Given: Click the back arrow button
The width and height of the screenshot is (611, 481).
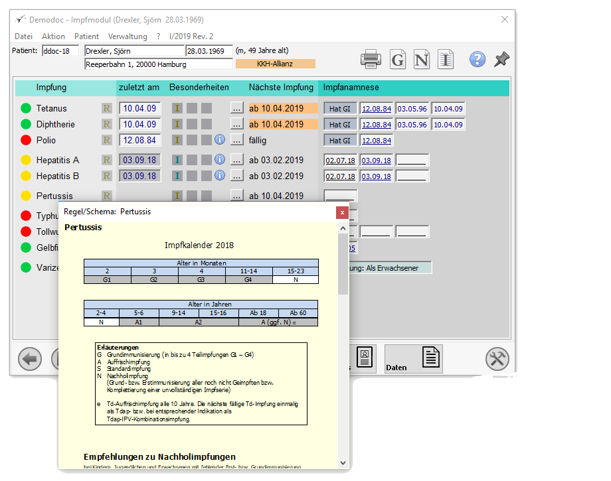Looking at the screenshot, I should coord(30,358).
